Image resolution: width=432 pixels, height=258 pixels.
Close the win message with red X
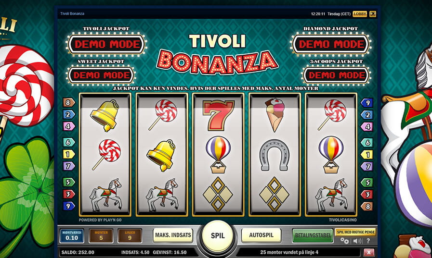368,252
